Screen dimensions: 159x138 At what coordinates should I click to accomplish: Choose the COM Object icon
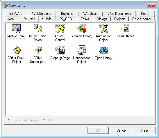pyautogui.click(x=125, y=28)
